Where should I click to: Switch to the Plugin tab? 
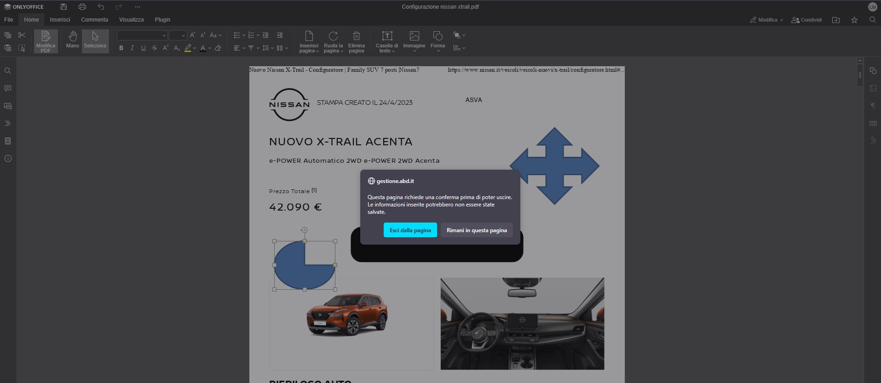coord(162,20)
